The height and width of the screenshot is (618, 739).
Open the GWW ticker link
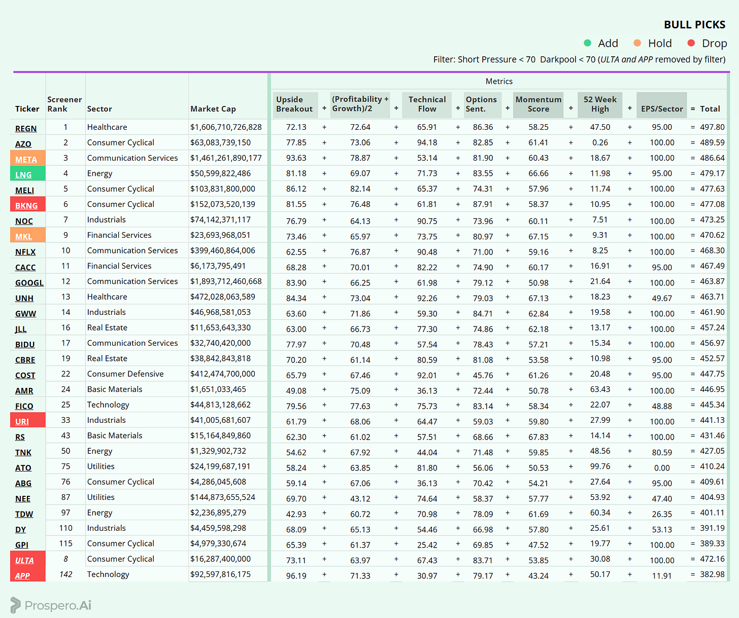point(25,313)
